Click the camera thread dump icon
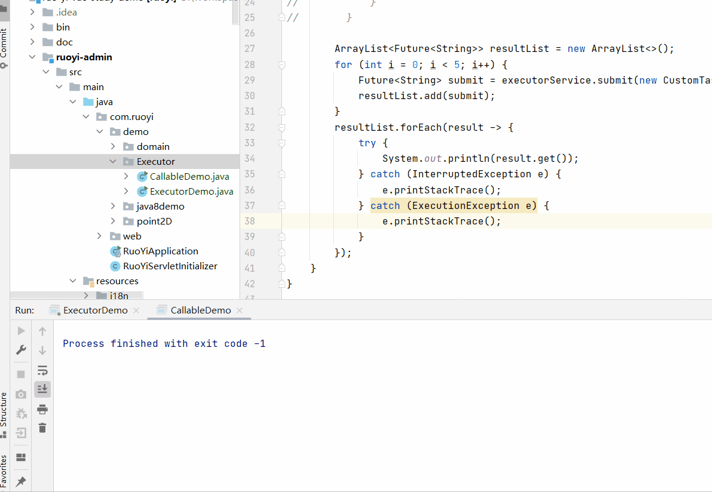 tap(21, 394)
